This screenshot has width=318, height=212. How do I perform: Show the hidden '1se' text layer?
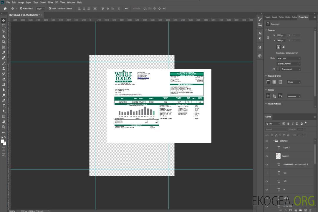point(267,173)
